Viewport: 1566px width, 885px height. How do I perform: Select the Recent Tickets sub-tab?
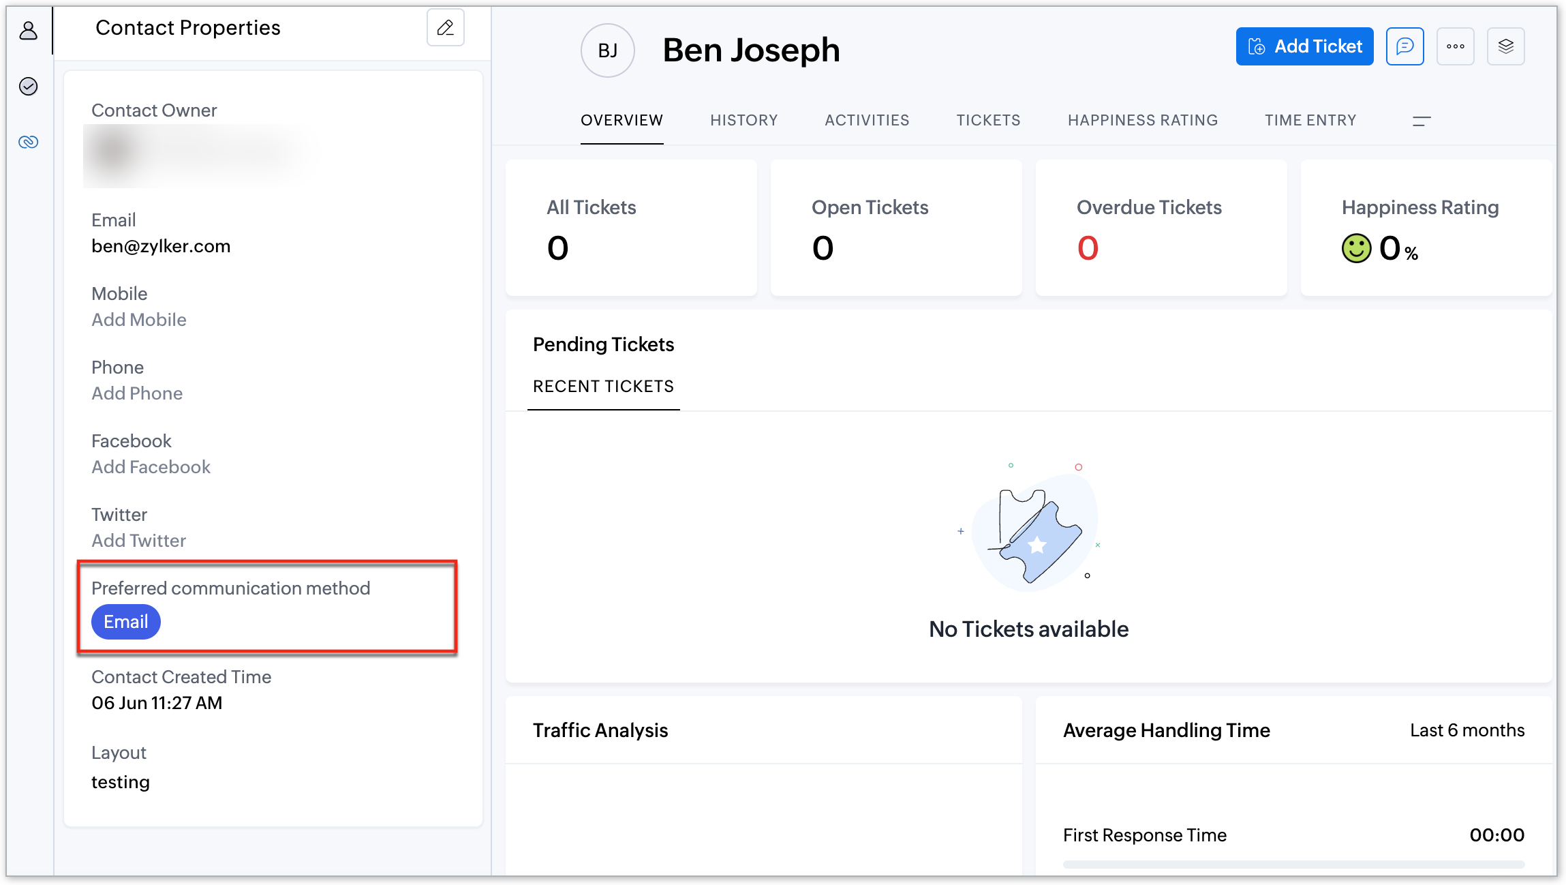(603, 387)
